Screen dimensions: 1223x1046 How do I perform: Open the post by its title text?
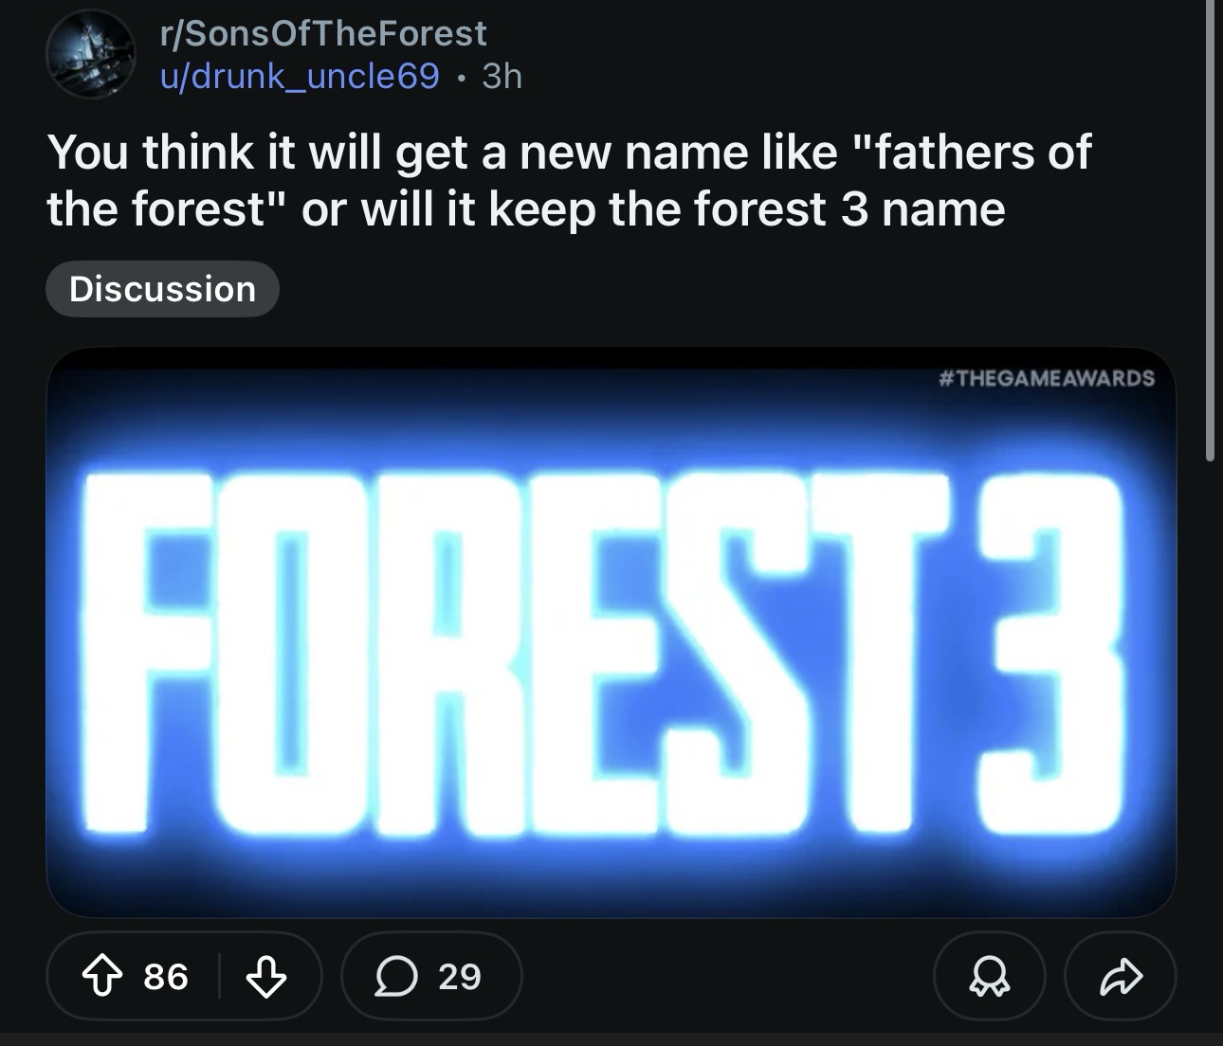coord(569,180)
